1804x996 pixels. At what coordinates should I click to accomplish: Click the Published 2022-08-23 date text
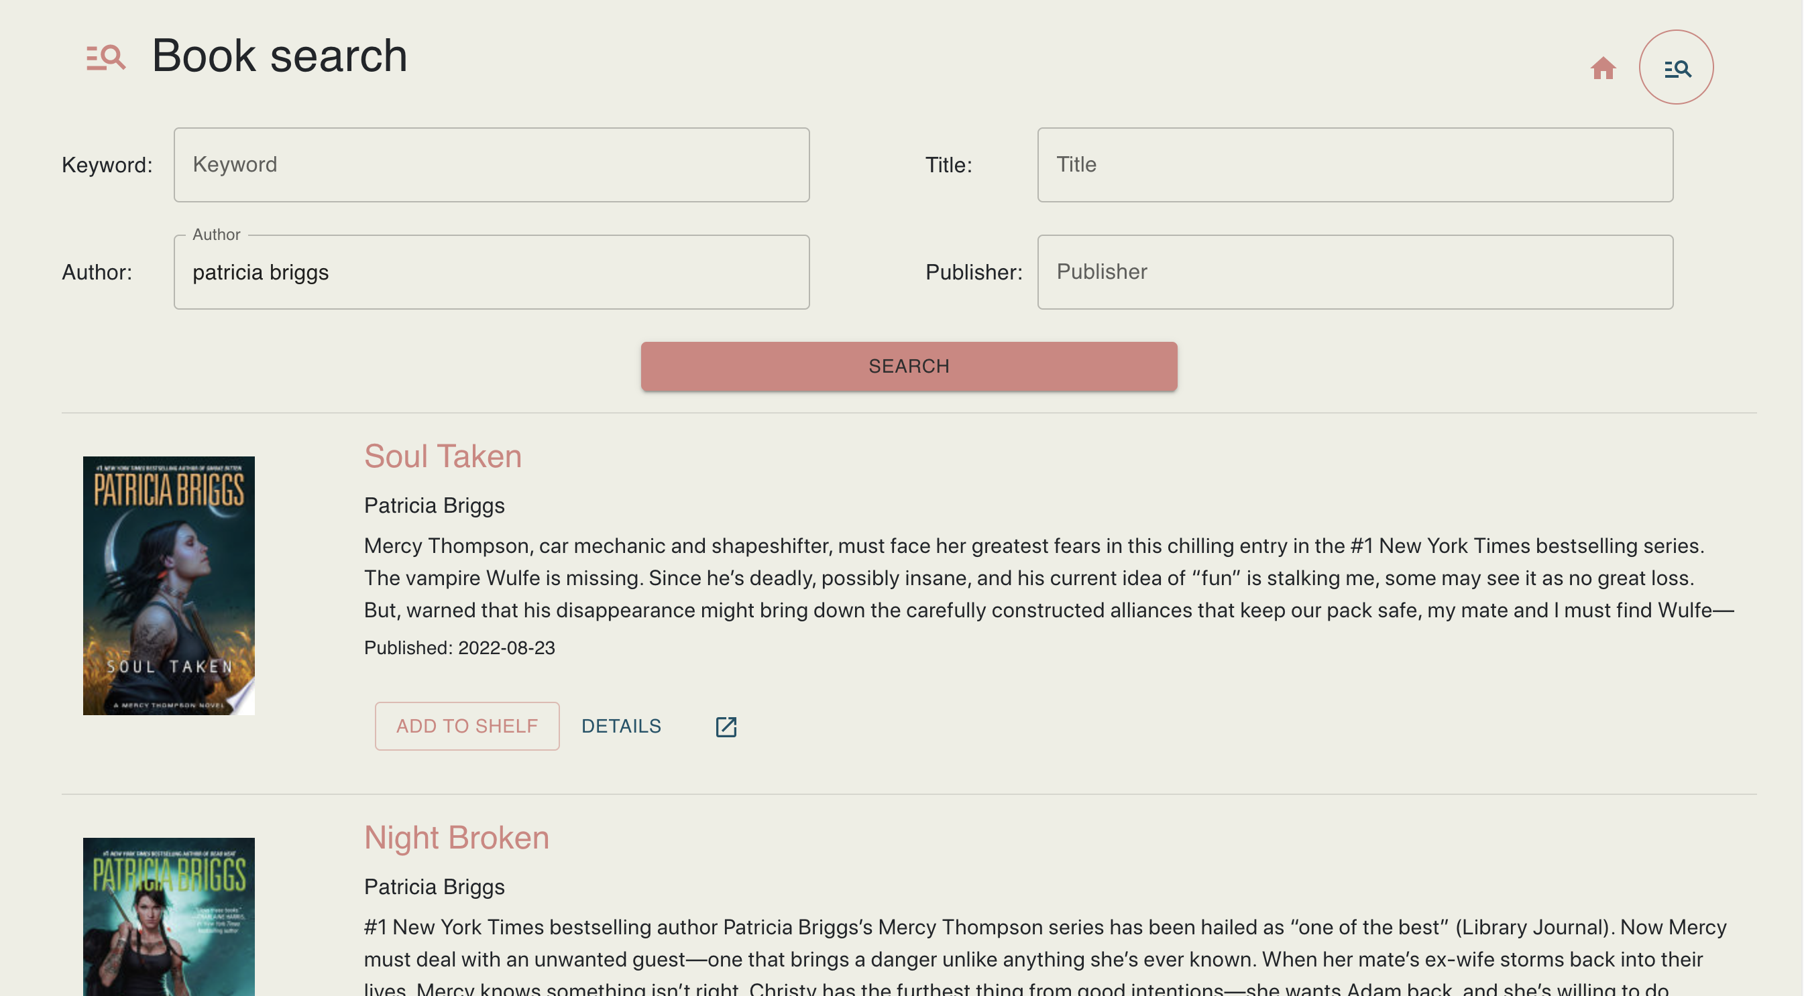click(x=459, y=647)
